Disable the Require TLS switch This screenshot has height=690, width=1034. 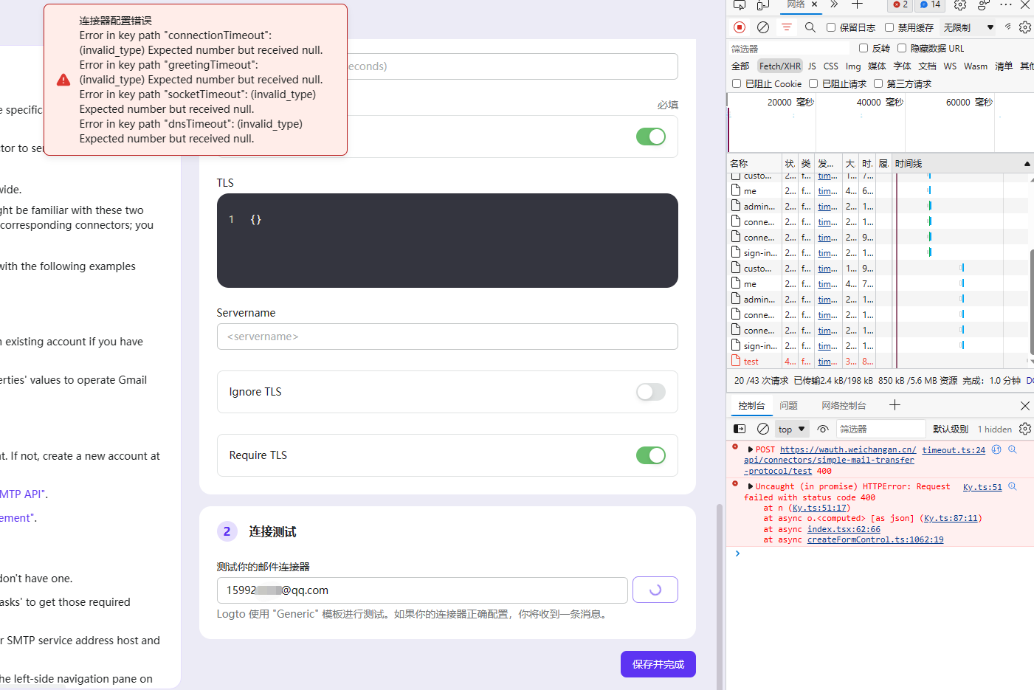coord(650,455)
